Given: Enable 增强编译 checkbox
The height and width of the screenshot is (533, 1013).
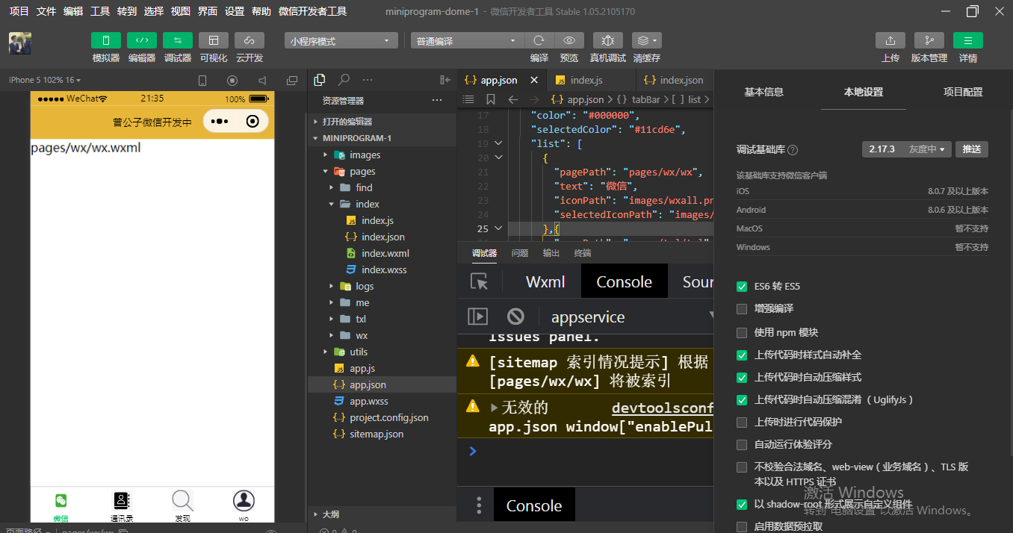Looking at the screenshot, I should [742, 309].
